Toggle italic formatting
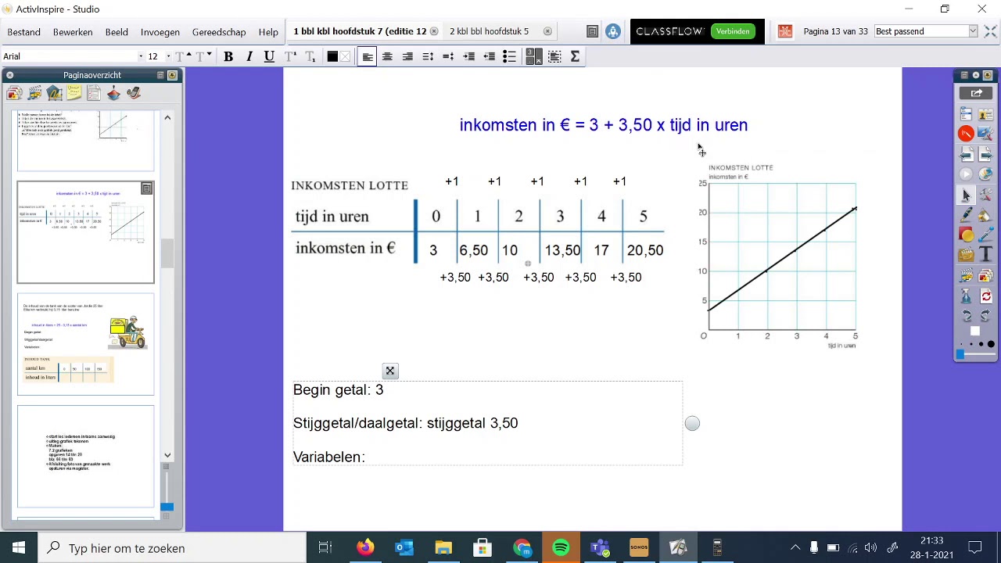 pos(249,56)
